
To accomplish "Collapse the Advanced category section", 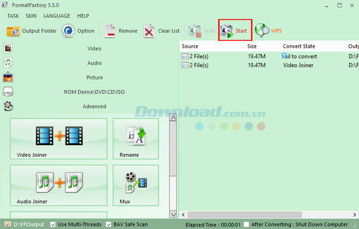I will pyautogui.click(x=94, y=106).
